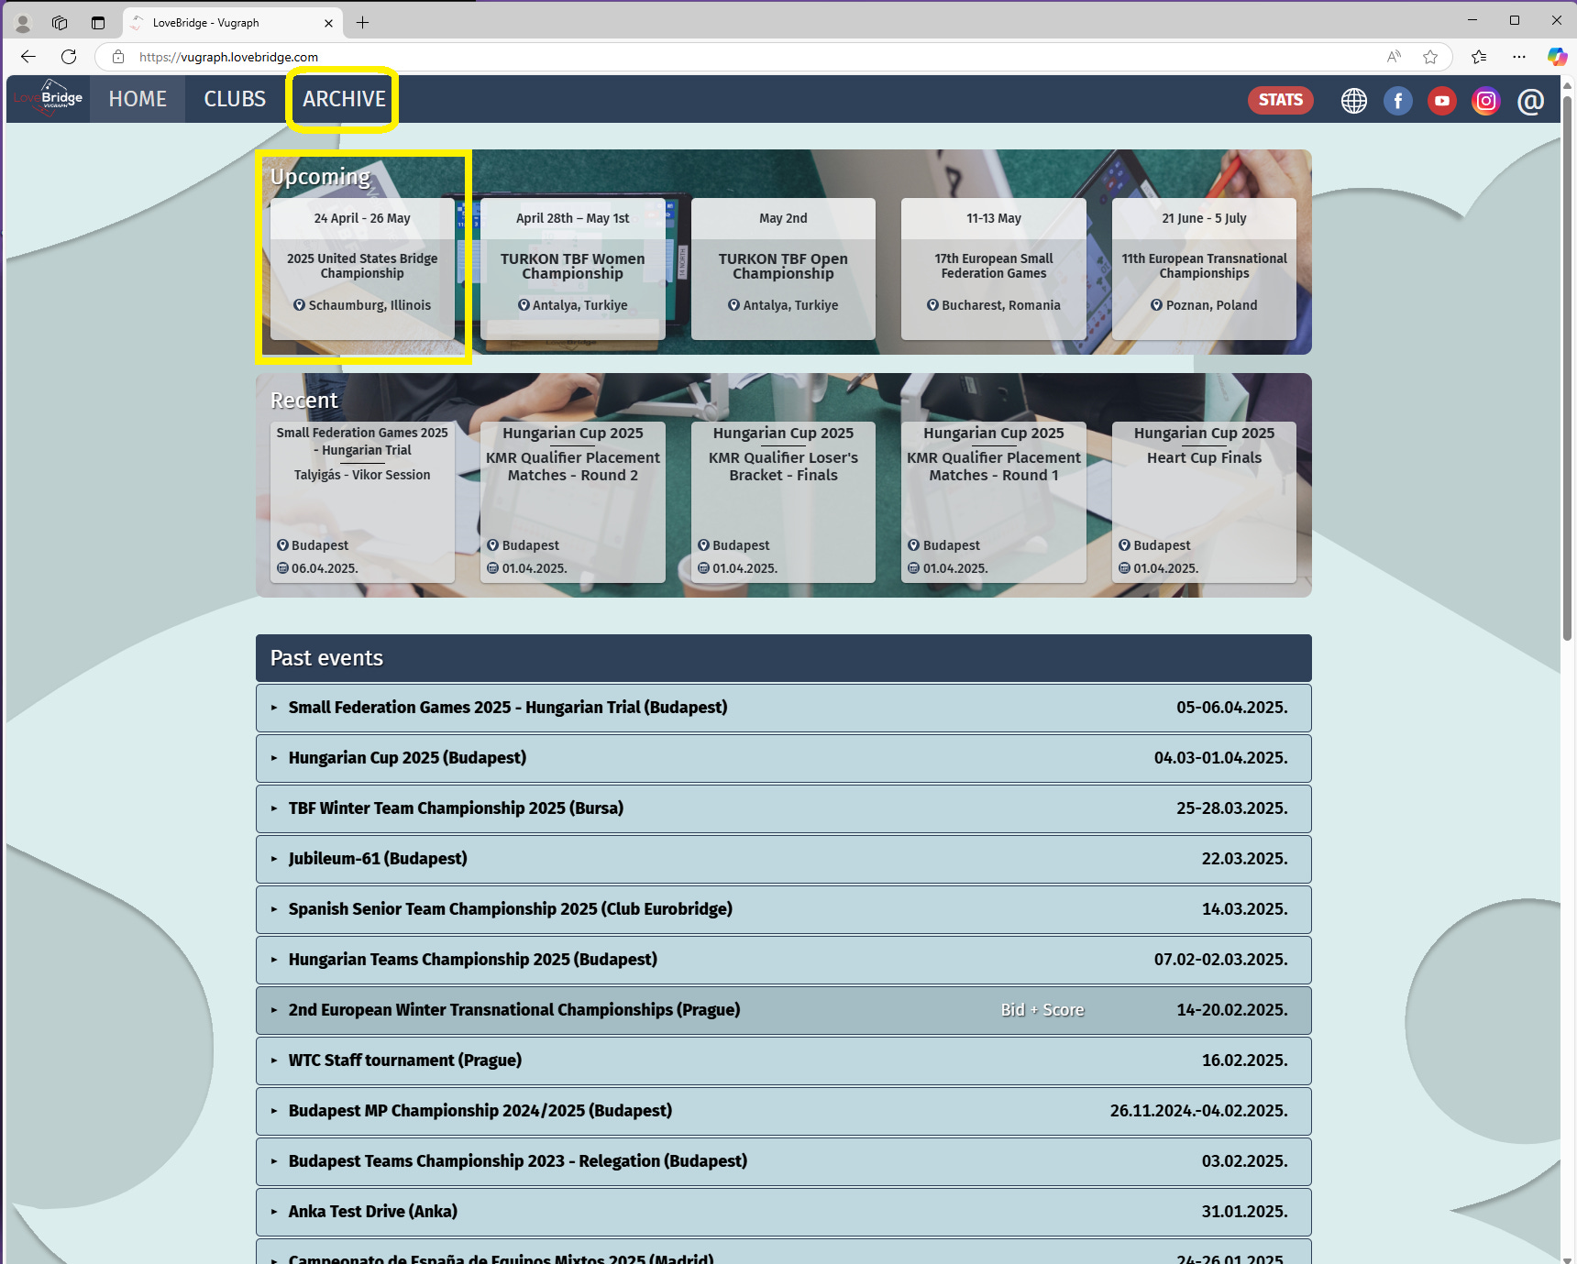Expand Hungarian Teams Championship 2025 (Budapest)
Viewport: 1577px width, 1264px height.
[x=784, y=960]
